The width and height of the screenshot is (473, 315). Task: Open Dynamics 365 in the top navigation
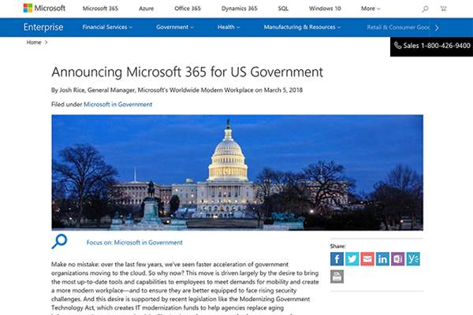(x=239, y=9)
